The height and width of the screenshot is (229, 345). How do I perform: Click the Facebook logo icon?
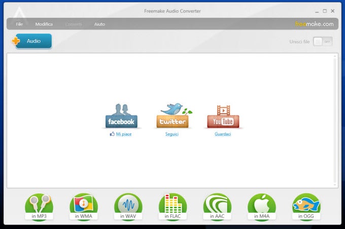(121, 116)
